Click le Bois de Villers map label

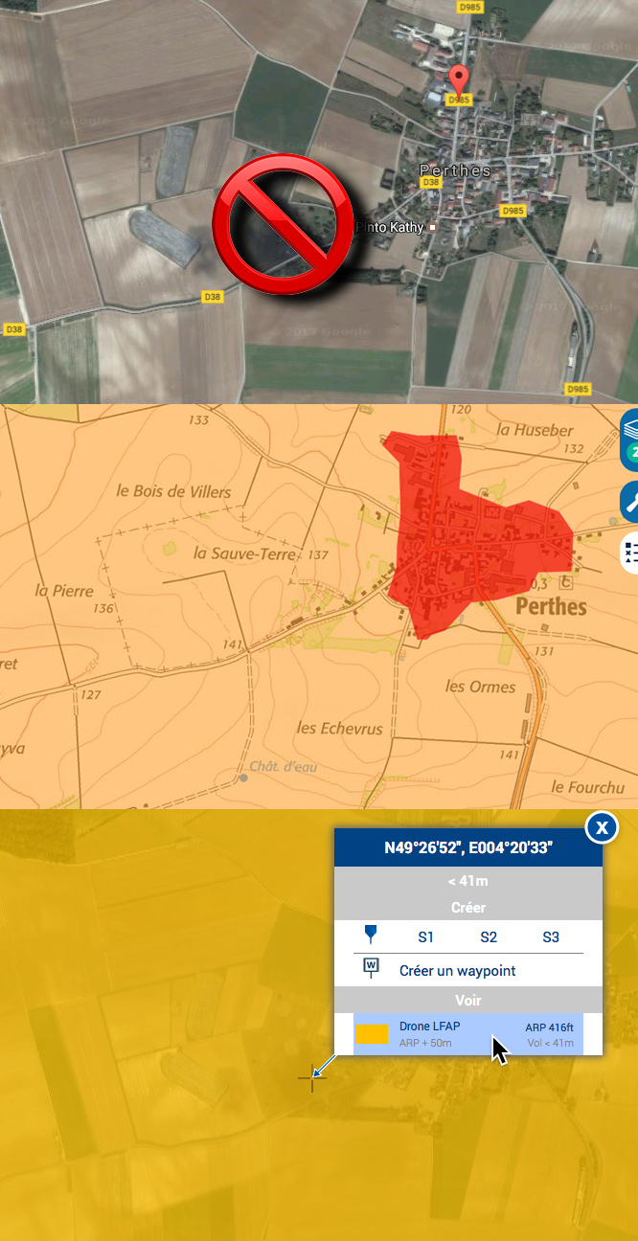[x=173, y=491]
